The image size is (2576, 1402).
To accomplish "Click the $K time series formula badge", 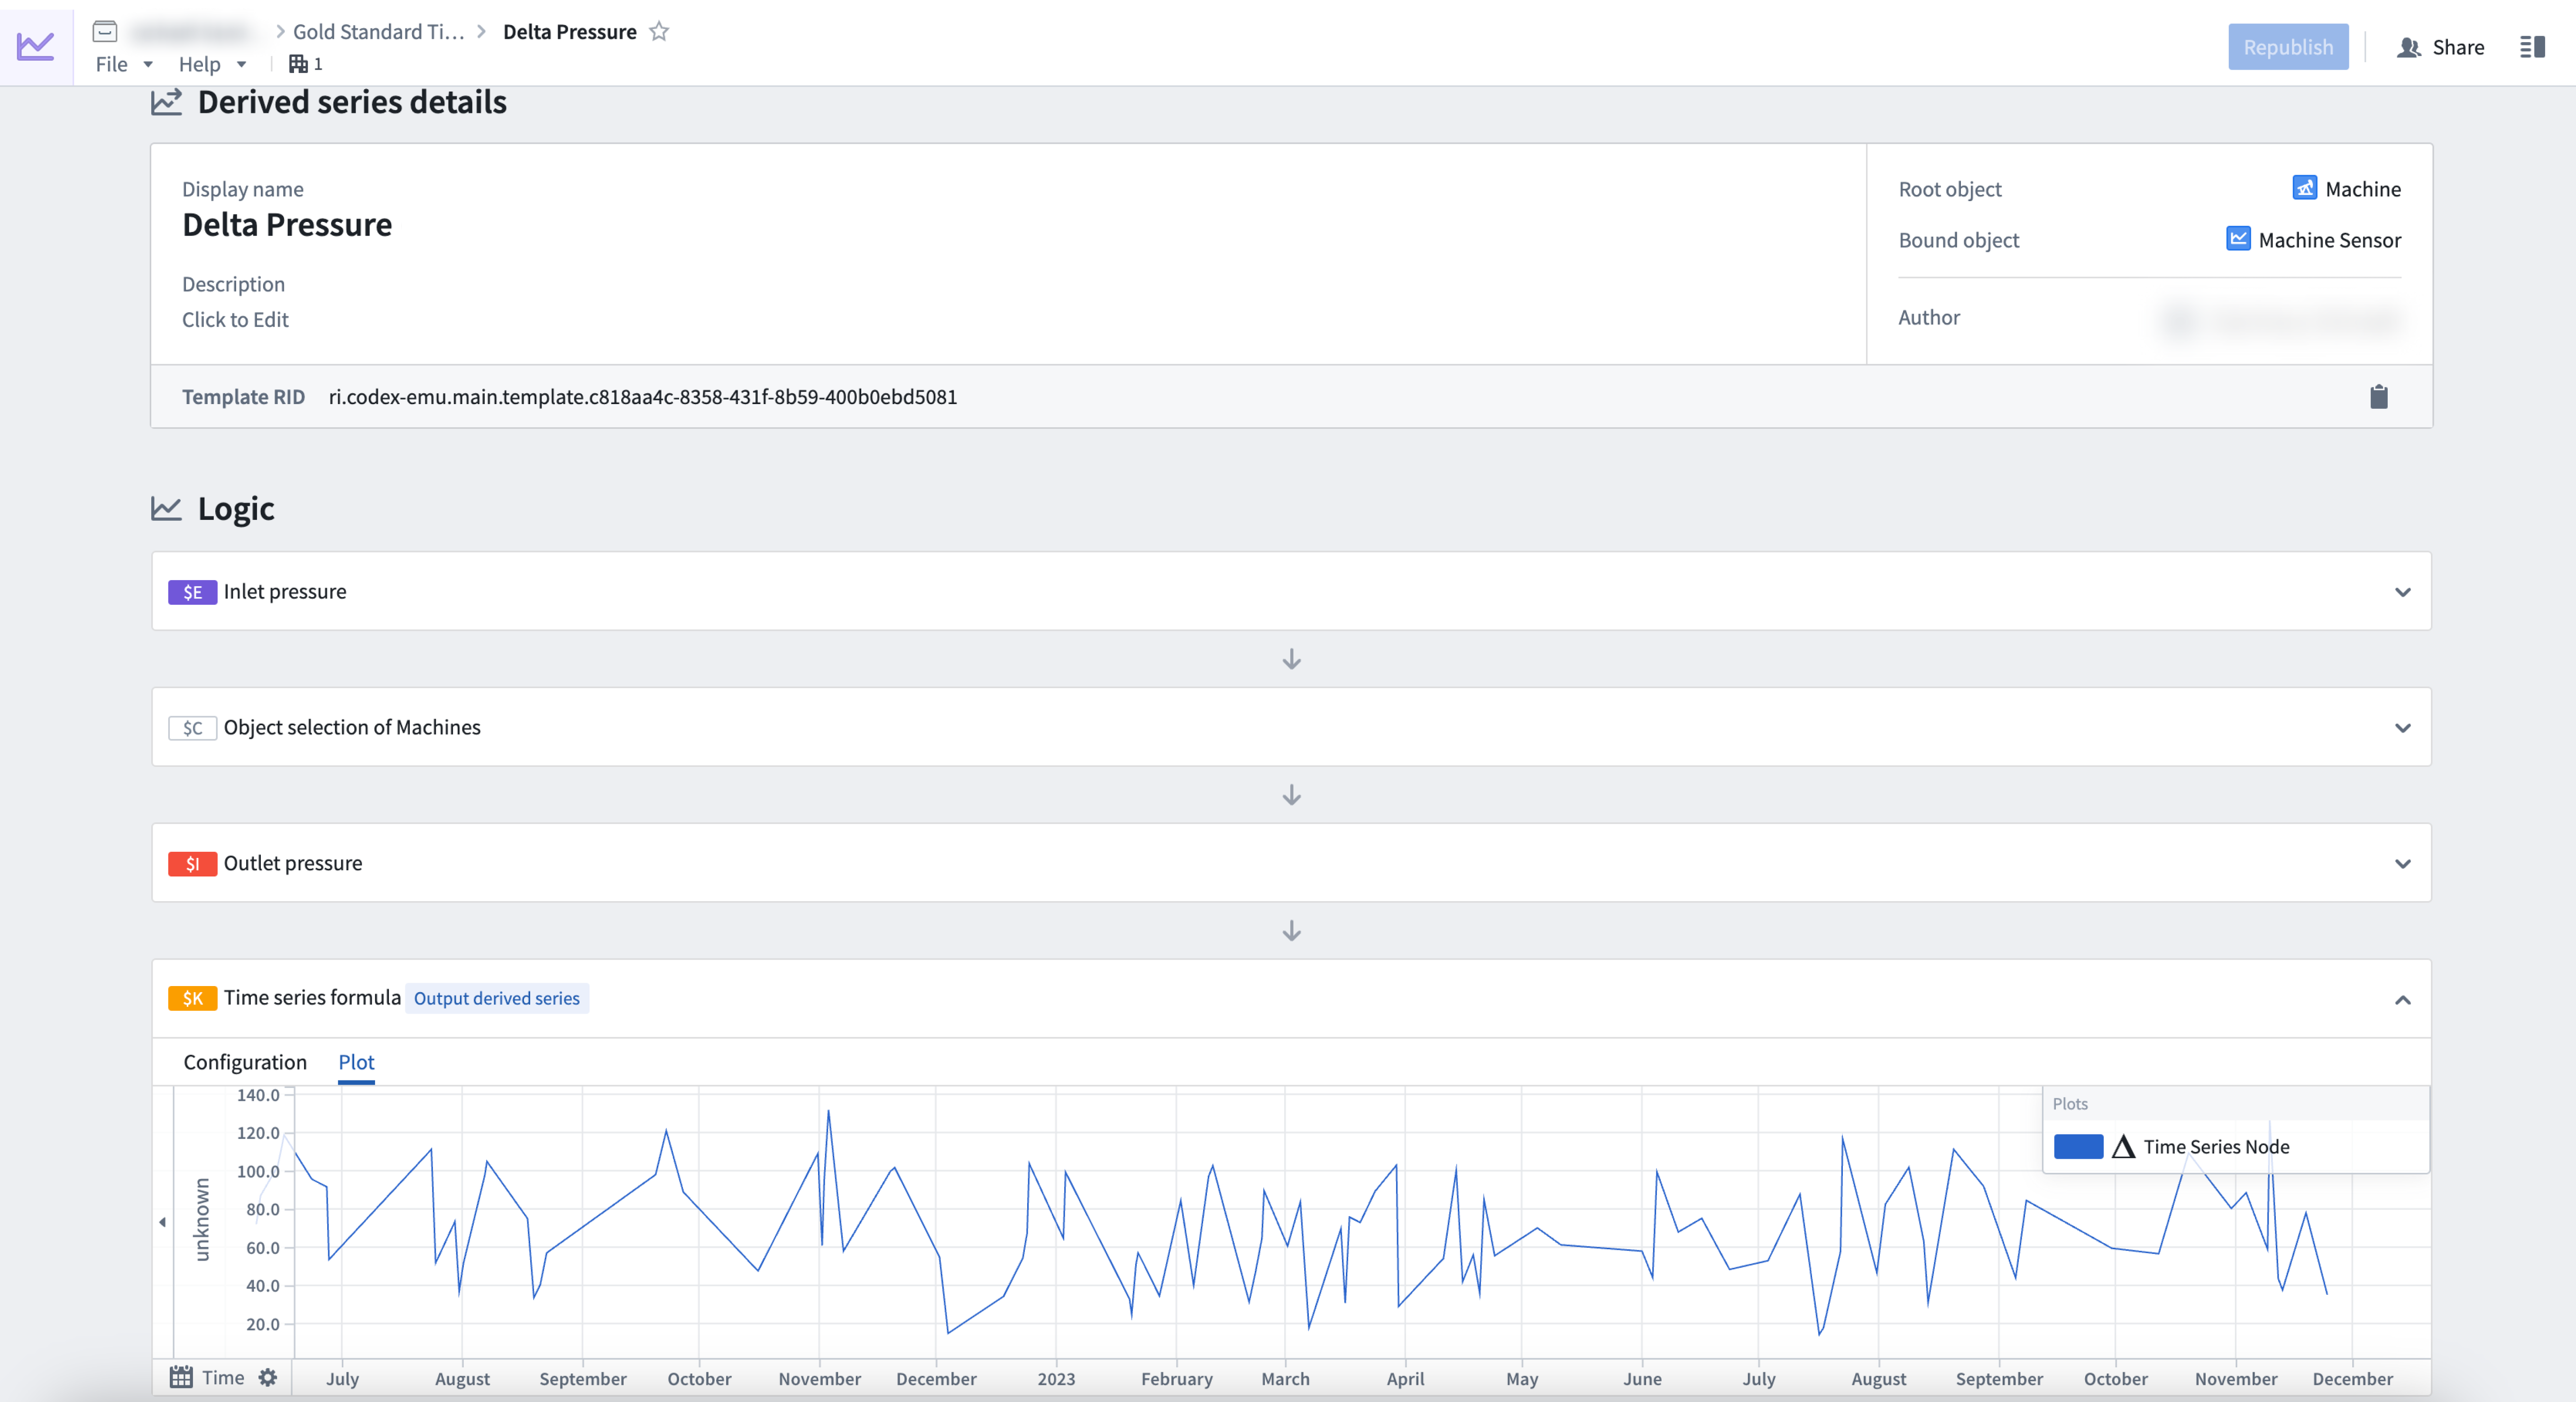I will [192, 998].
